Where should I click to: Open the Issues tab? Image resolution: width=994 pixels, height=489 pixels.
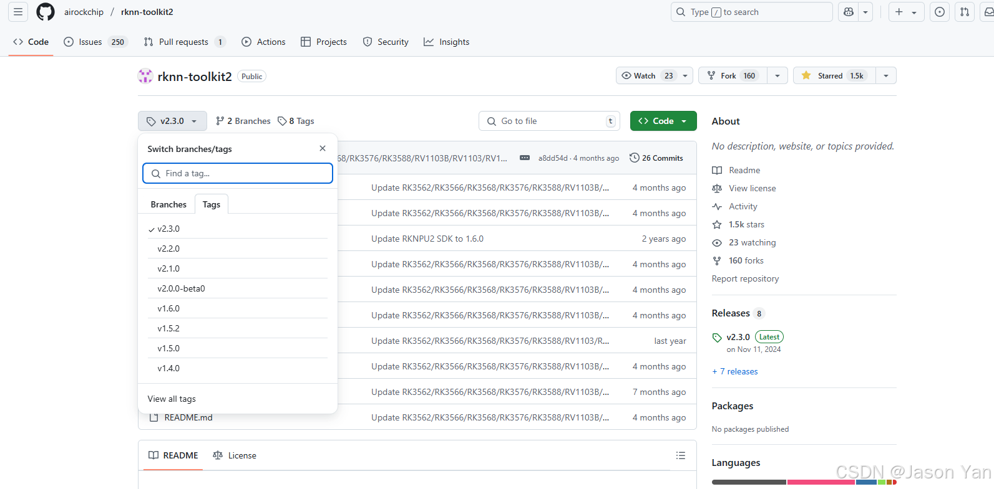pos(95,42)
